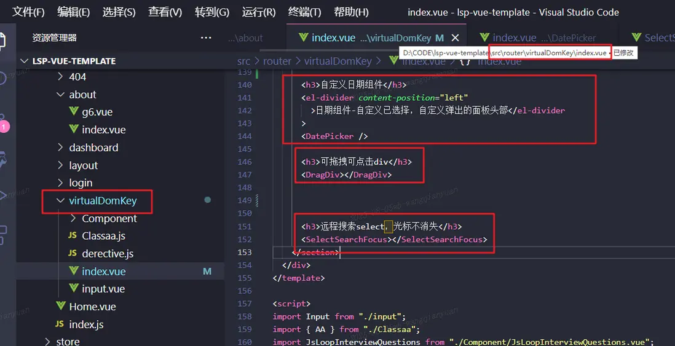This screenshot has width=675, height=346.
Task: Click the M git status badge on index.vue
Action: coord(207,272)
